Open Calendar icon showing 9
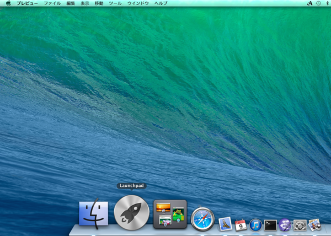This screenshot has width=331, height=236. click(x=241, y=225)
